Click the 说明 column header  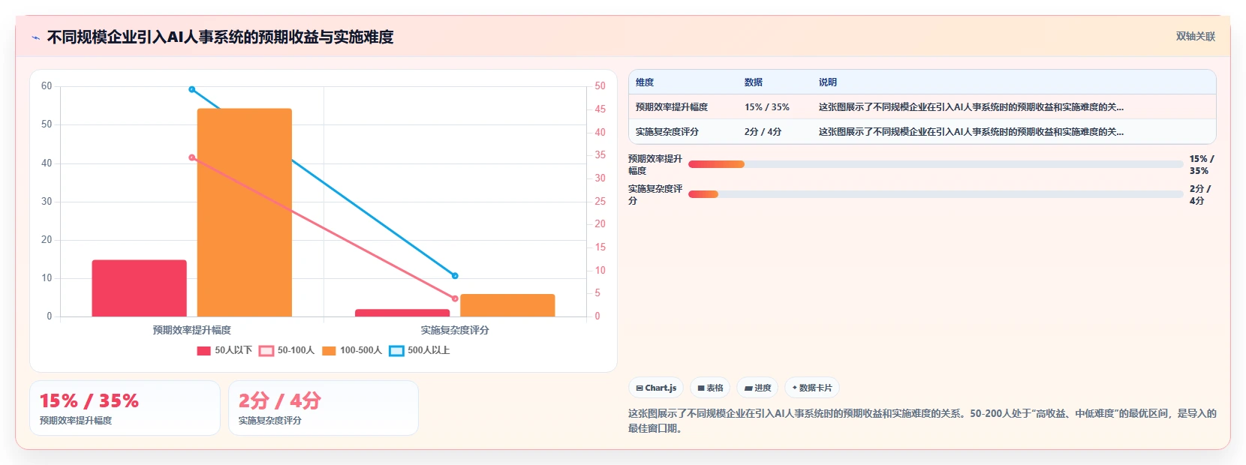click(828, 82)
